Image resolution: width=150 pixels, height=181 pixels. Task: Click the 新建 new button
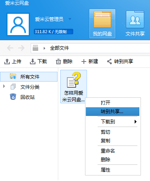[90, 62]
